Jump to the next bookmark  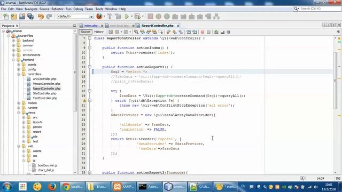175,32
